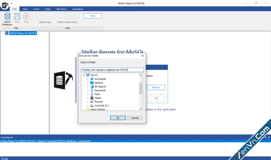
Task: Toggle the Match Whole Word checkbox
Action: click(56, 22)
